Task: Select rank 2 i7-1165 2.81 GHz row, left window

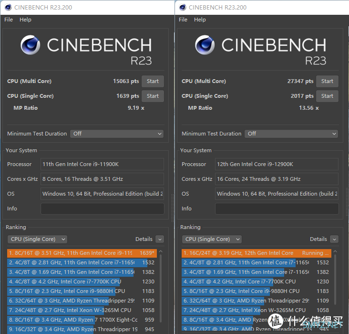Action: click(x=82, y=263)
